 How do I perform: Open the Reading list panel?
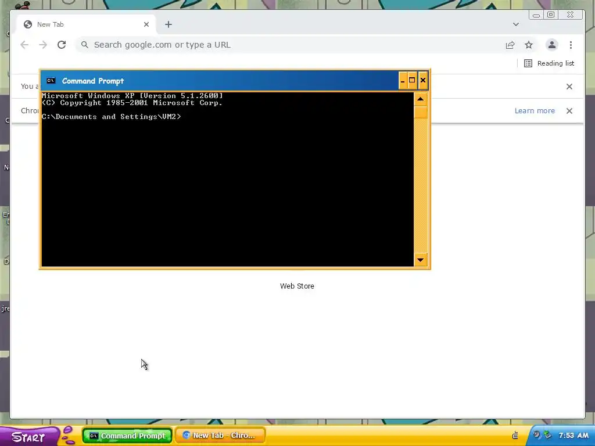point(549,63)
